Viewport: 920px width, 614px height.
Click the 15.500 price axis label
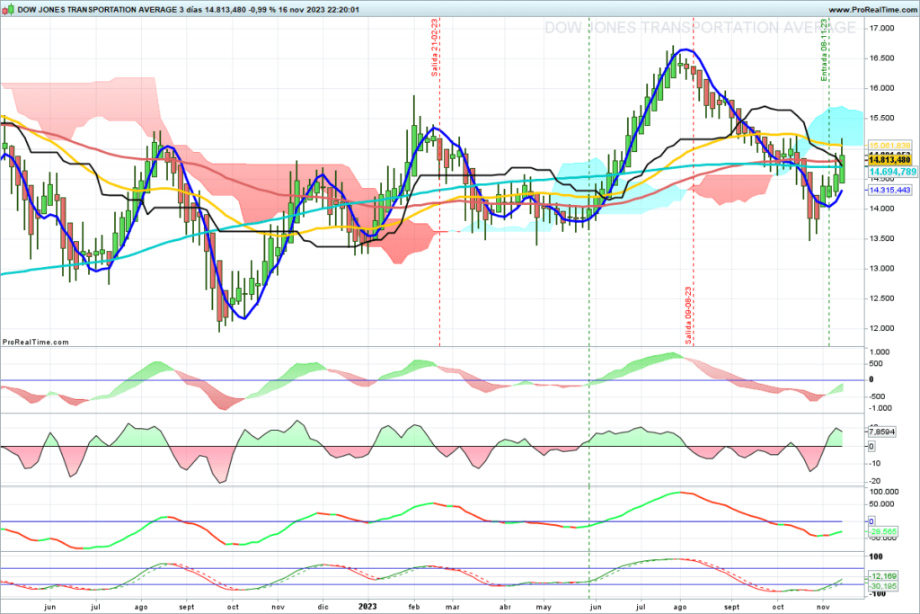882,118
